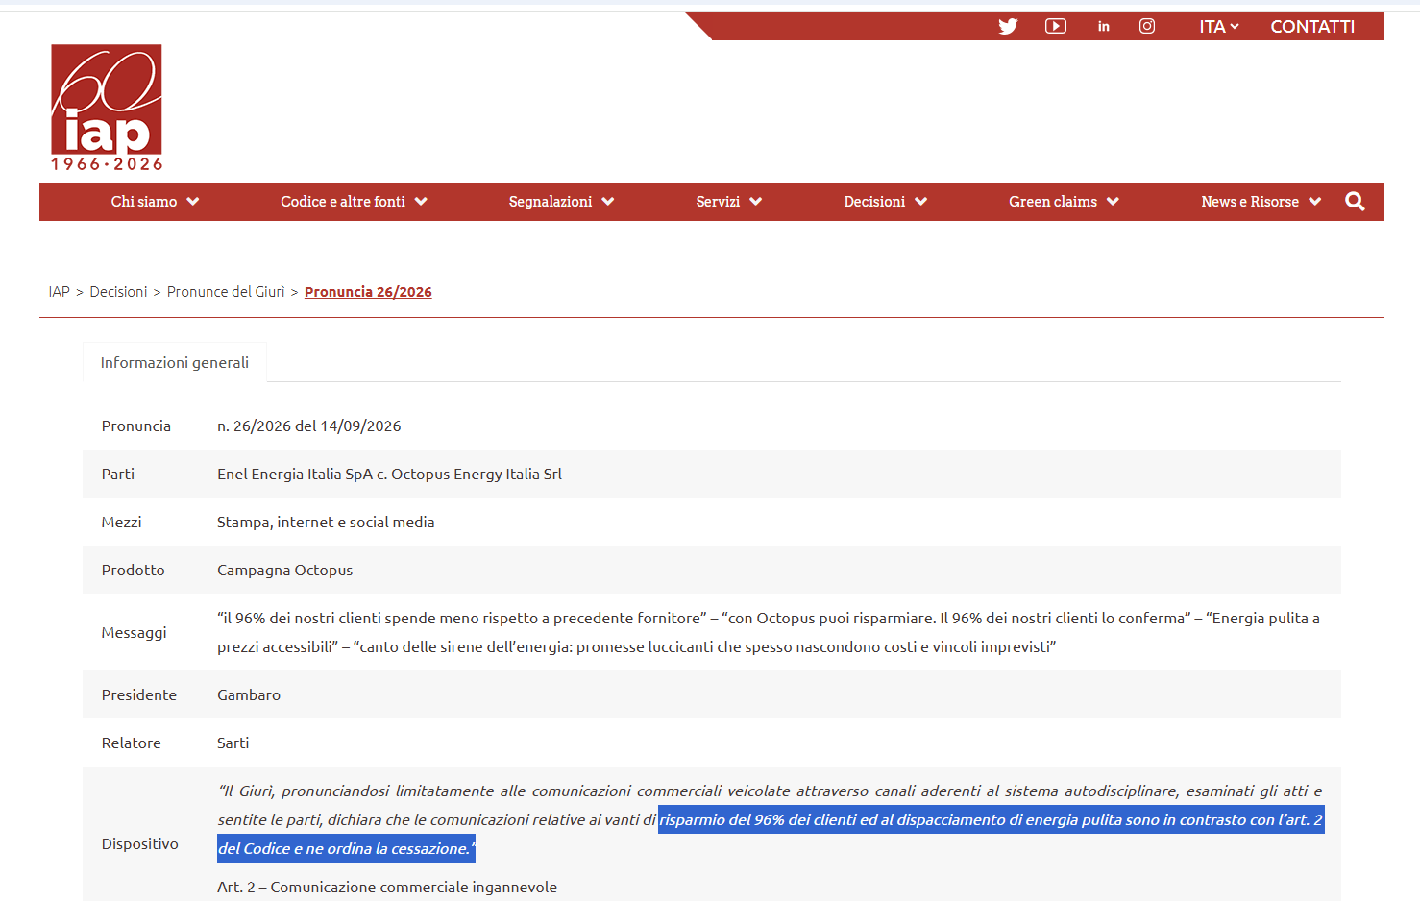The width and height of the screenshot is (1420, 901).
Task: Click the value 'Campagna Octopus'
Action: click(284, 571)
